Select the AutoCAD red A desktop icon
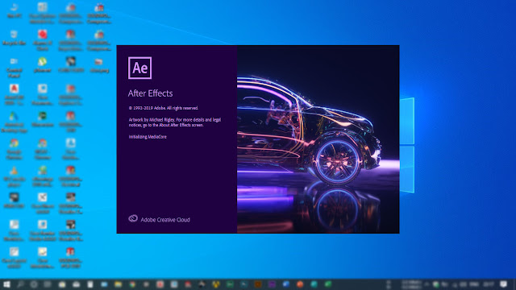 click(x=15, y=94)
